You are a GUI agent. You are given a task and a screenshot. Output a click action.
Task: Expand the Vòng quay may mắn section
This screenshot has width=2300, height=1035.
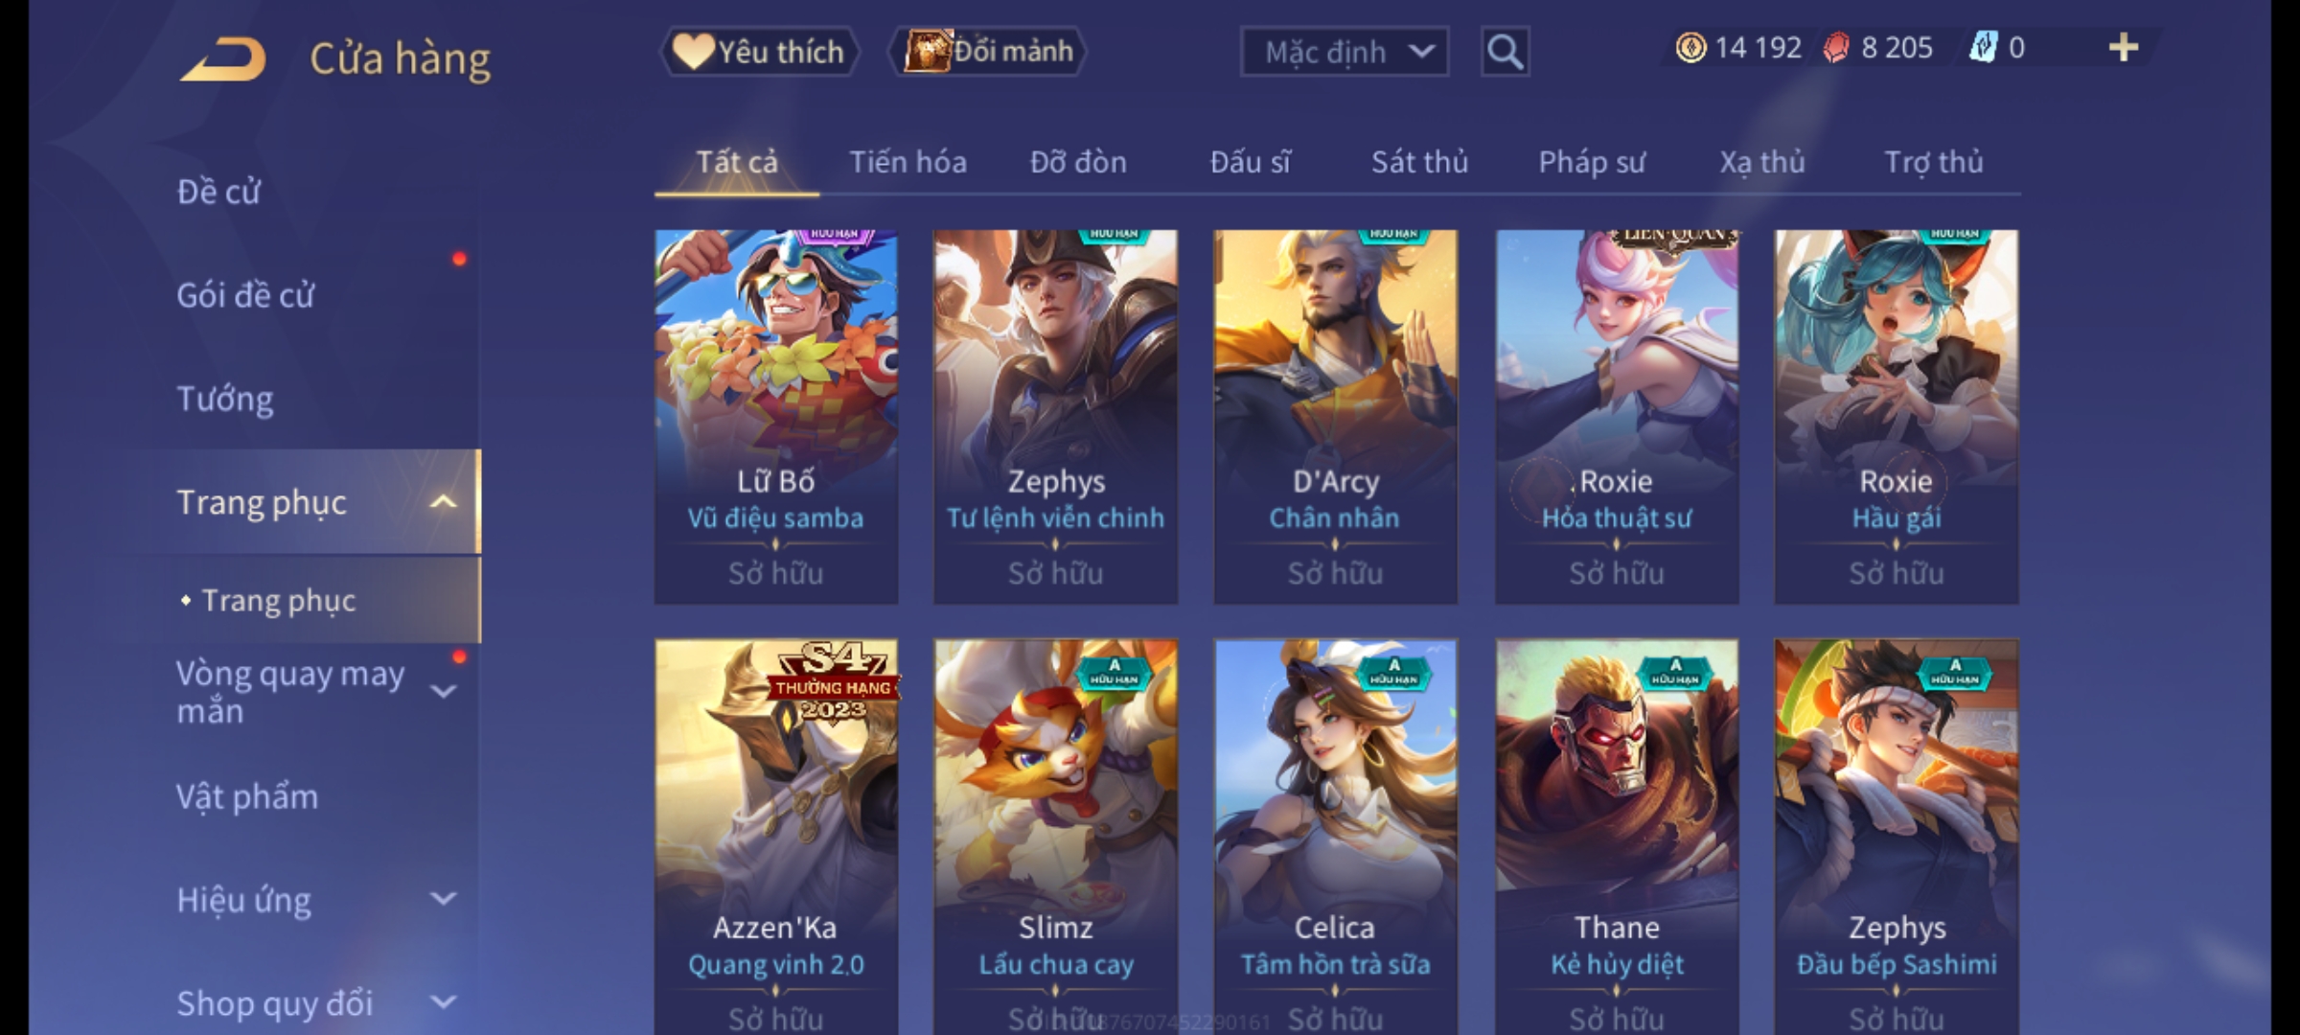point(443,691)
